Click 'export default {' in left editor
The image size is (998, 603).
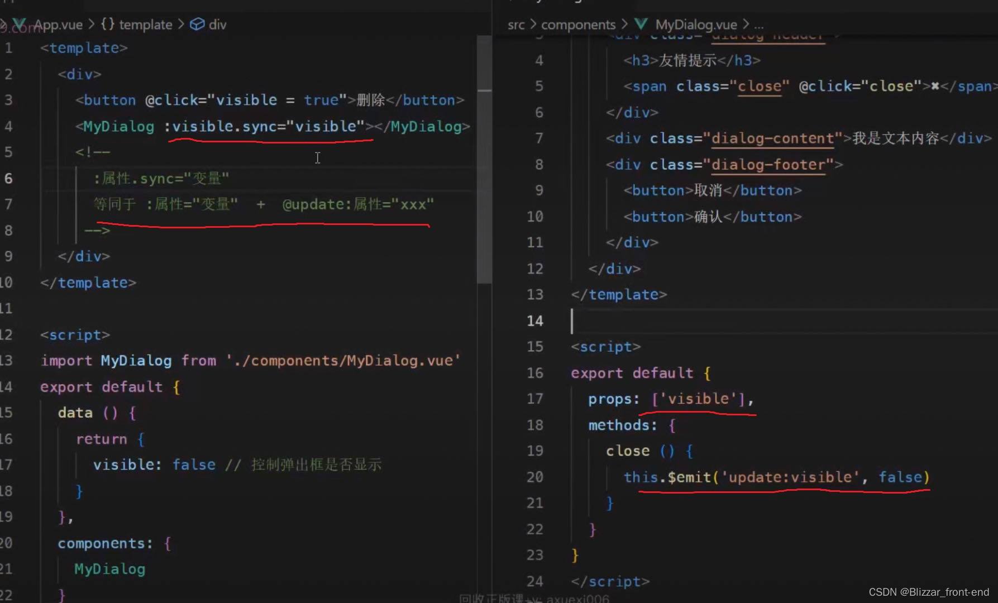click(x=110, y=386)
